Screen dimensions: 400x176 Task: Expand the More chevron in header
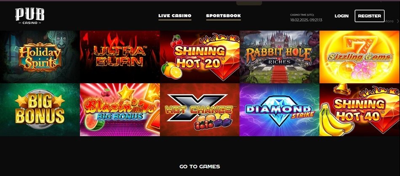[398, 21]
